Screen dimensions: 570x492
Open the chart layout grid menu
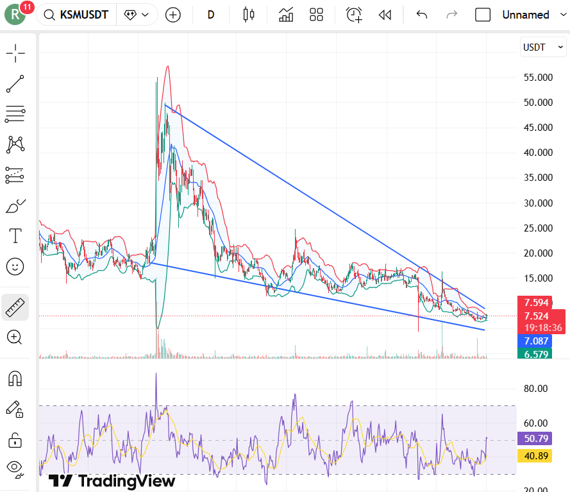316,14
